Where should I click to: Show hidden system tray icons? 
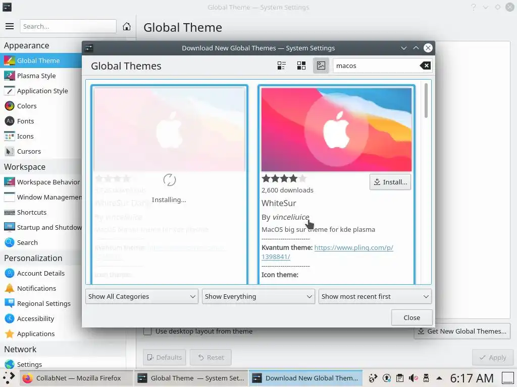[439, 378]
